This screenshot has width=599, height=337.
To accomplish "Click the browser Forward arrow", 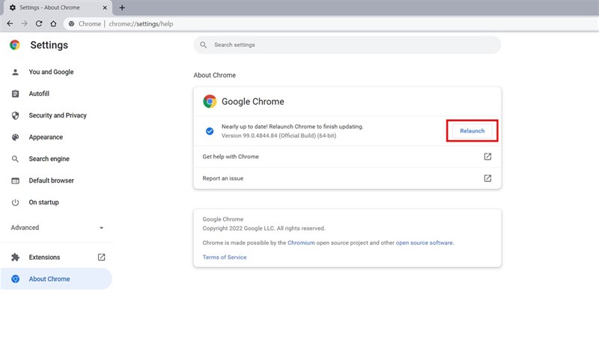I will [25, 24].
